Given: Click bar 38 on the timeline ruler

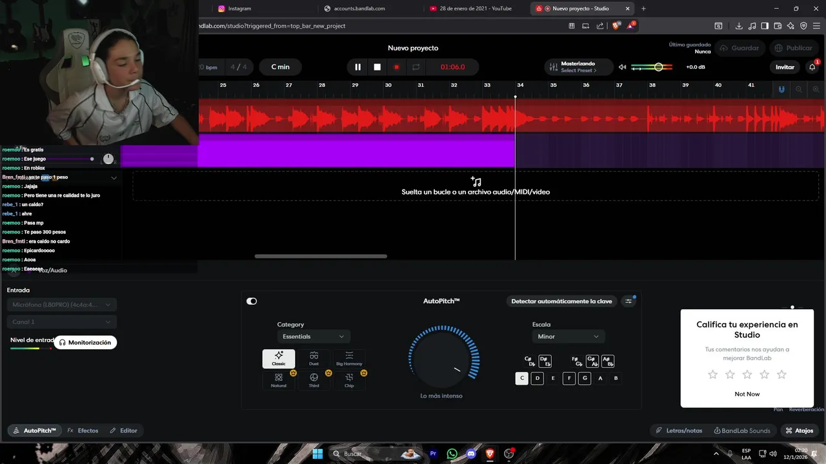Looking at the screenshot, I should point(652,85).
